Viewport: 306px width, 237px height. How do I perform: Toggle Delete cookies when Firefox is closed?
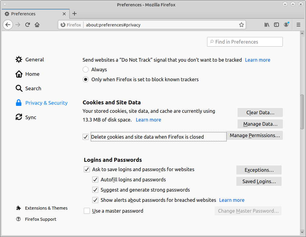tap(86, 137)
